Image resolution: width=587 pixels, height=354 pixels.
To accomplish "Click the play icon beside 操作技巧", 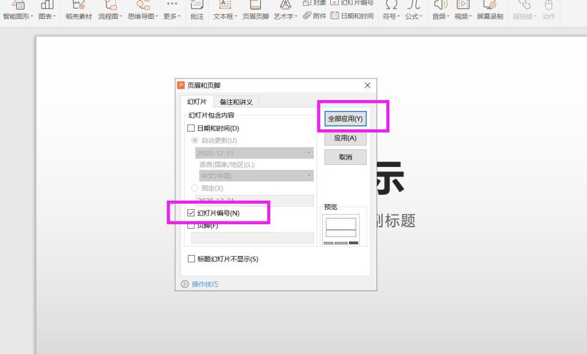I will [185, 284].
